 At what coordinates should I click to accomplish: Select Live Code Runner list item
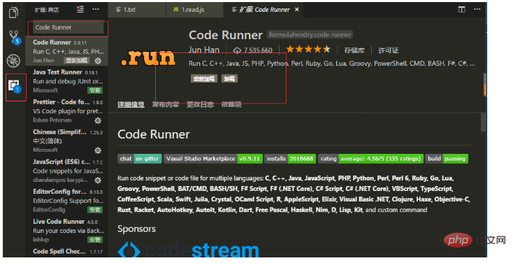66,230
